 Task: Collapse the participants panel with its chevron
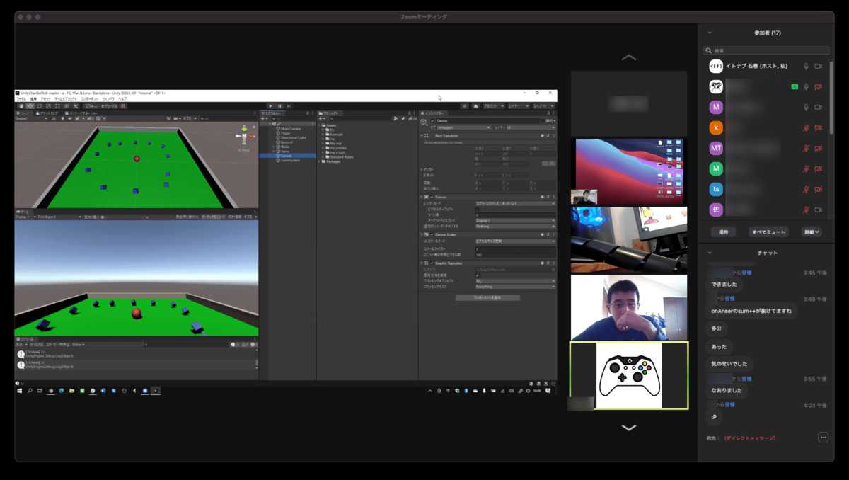click(x=710, y=33)
